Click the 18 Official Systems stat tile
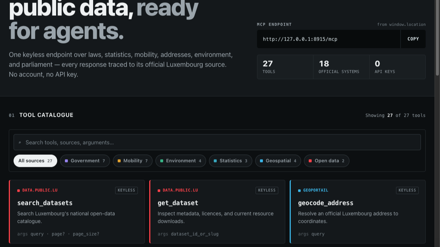 pos(341,67)
